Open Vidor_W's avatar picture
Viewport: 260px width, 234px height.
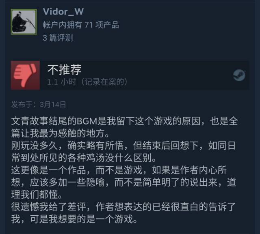pos(24,22)
